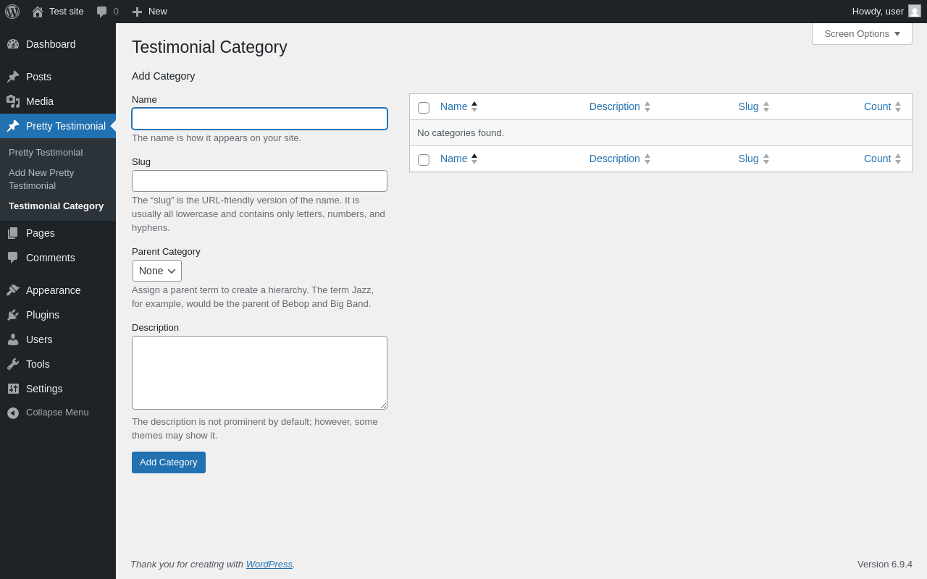Click the Media sidebar icon
927x579 pixels.
tap(13, 101)
